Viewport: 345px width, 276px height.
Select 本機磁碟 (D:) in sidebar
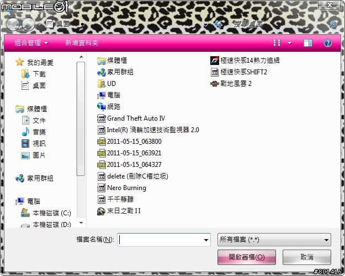click(46, 224)
